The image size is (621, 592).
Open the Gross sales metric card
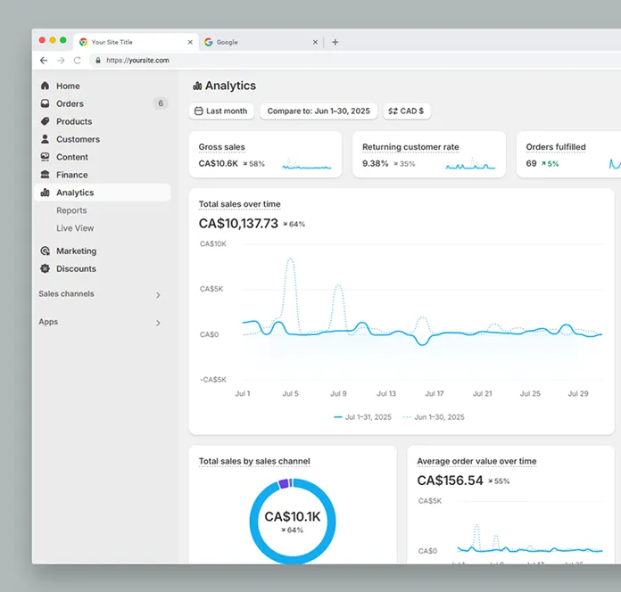[265, 155]
